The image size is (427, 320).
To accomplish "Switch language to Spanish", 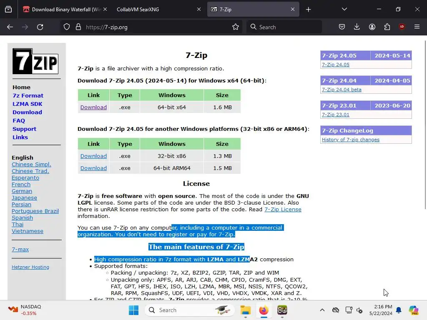I will (x=22, y=217).
